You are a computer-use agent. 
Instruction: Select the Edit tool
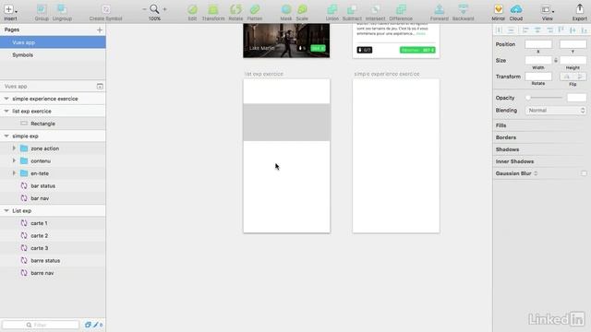coord(192,9)
